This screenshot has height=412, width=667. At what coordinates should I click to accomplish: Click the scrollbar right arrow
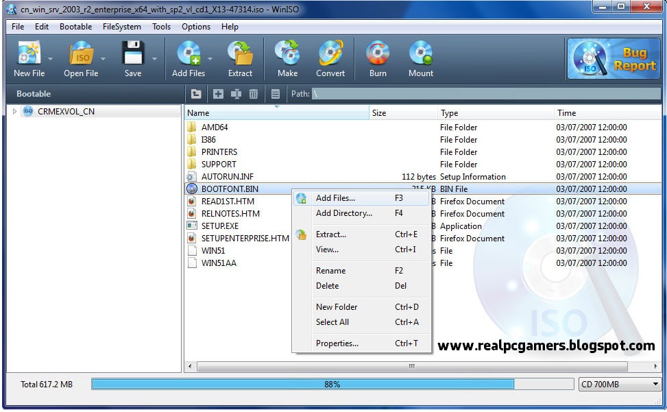pos(655,366)
